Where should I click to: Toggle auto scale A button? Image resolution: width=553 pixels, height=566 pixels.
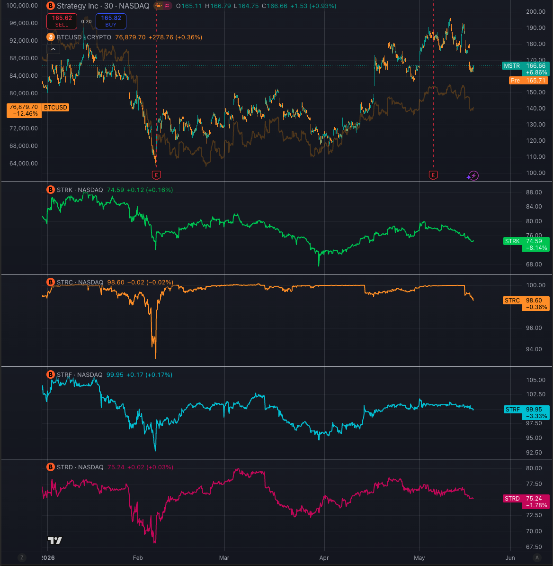537,557
